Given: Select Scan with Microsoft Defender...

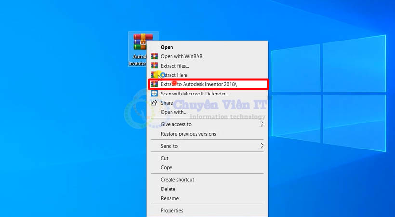Looking at the screenshot, I should pos(195,94).
